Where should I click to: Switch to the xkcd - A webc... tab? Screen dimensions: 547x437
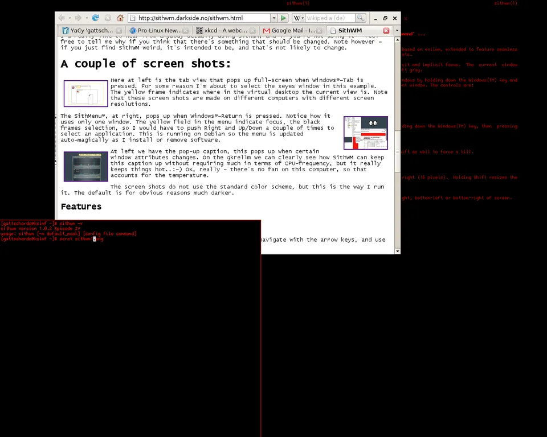point(225,30)
